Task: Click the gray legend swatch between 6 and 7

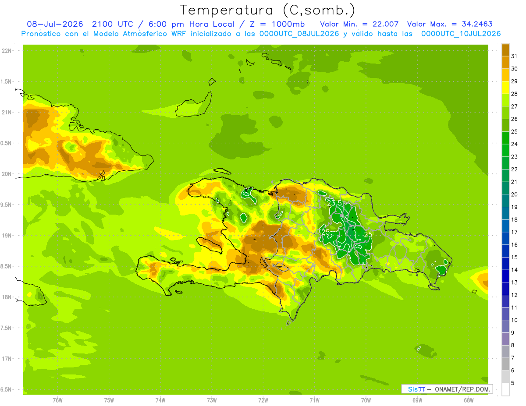Action: [x=505, y=364]
